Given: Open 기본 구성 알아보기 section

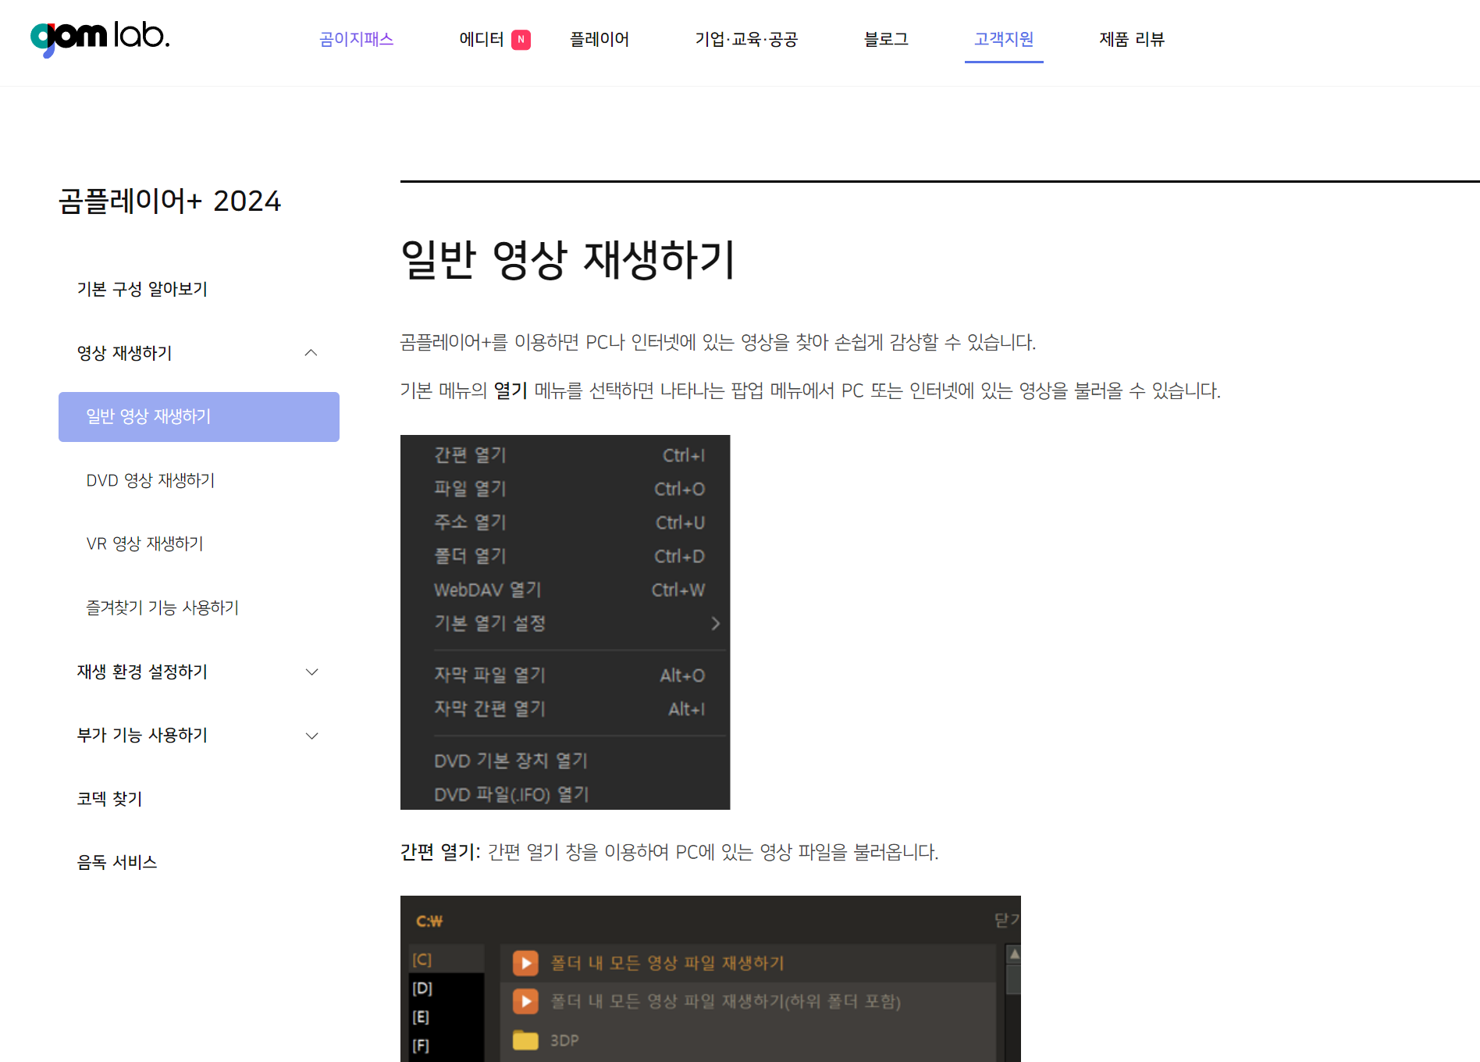Looking at the screenshot, I should (142, 289).
